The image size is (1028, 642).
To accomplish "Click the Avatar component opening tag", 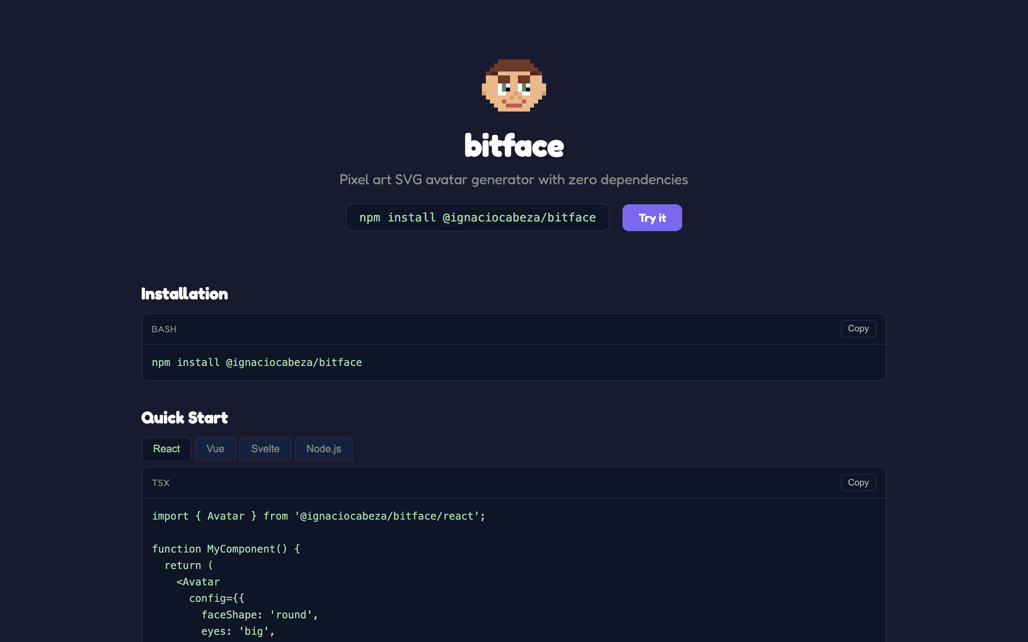I will [x=198, y=582].
